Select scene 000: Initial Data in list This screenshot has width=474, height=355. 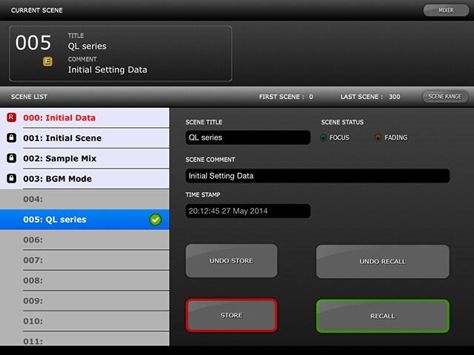(59, 118)
